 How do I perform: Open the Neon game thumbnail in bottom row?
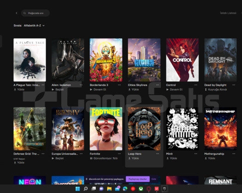click(x=30, y=180)
